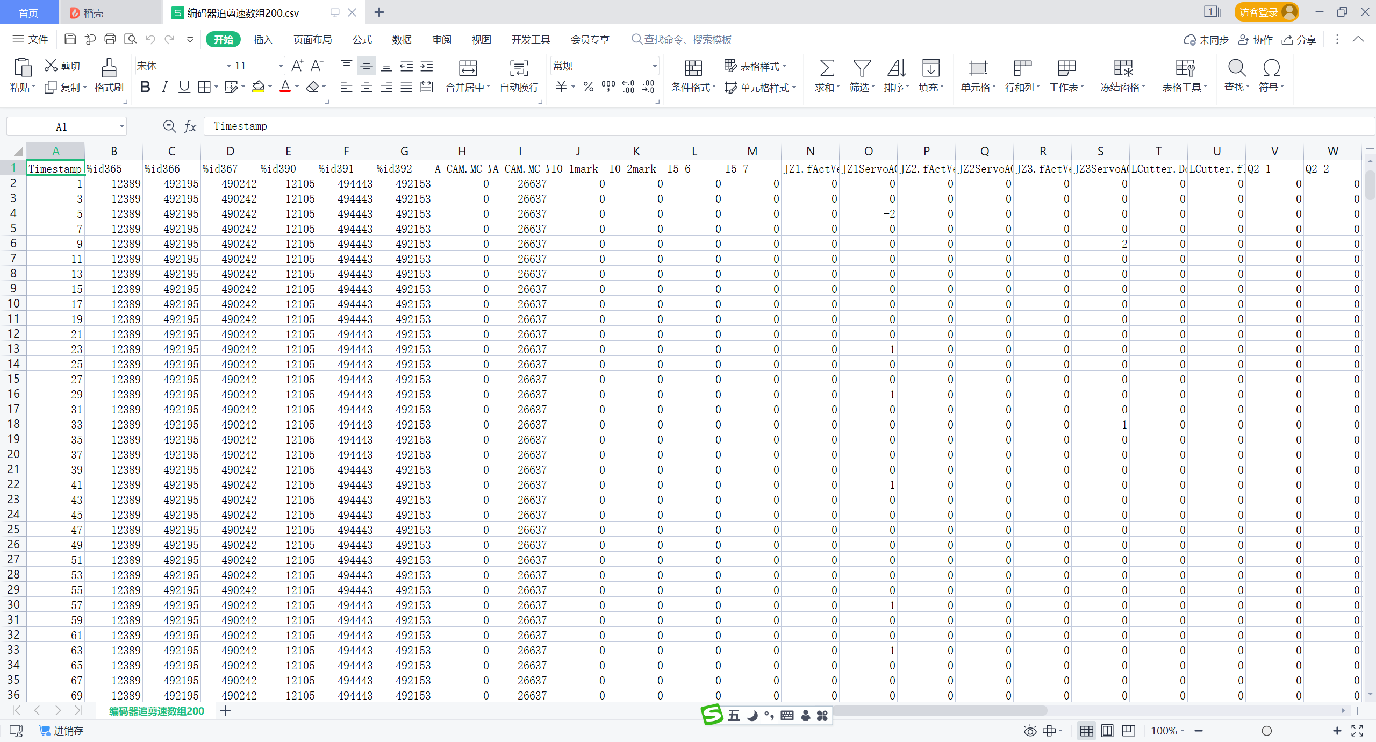
Task: Click the zoom slider handle
Action: 1267,731
